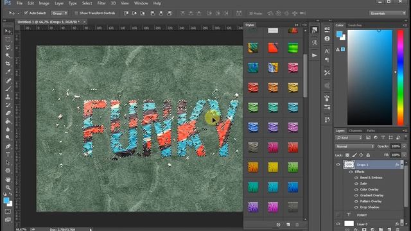Switch to the Channels tab
The height and width of the screenshot is (231, 411).
click(355, 130)
